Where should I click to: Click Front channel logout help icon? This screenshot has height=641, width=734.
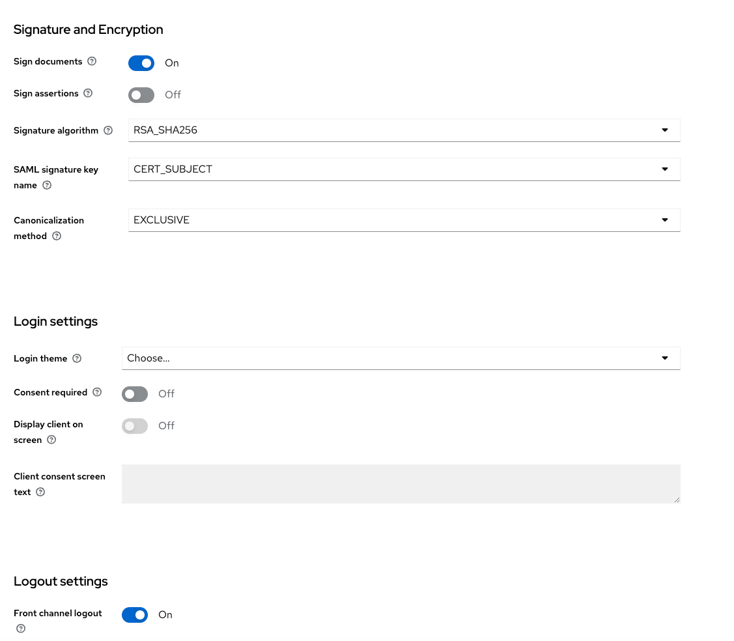click(21, 629)
